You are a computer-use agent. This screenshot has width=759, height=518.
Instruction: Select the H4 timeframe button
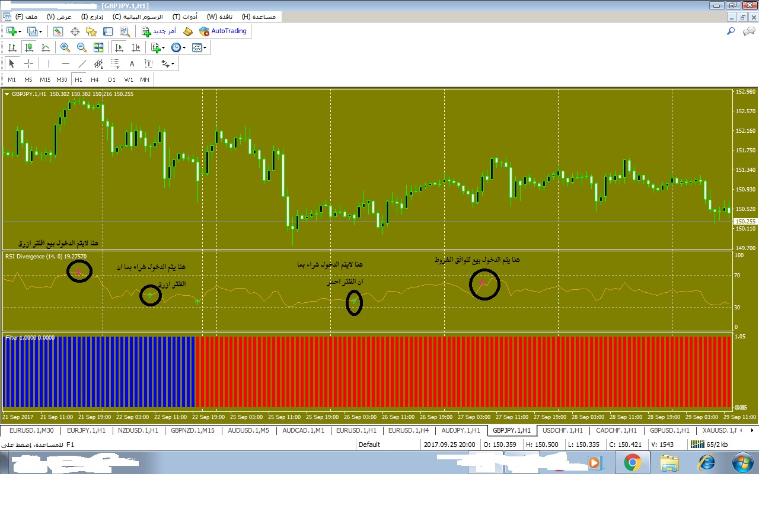[x=95, y=79]
